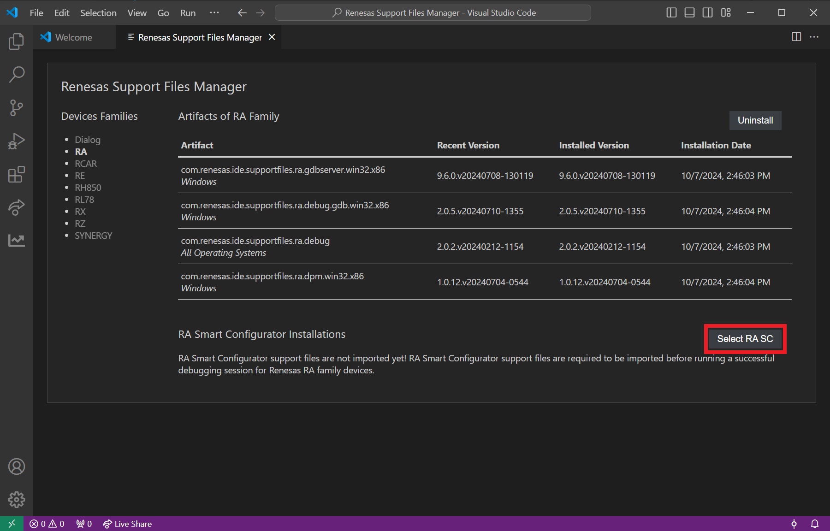Go back using the left arrow
830x531 pixels.
coord(242,13)
